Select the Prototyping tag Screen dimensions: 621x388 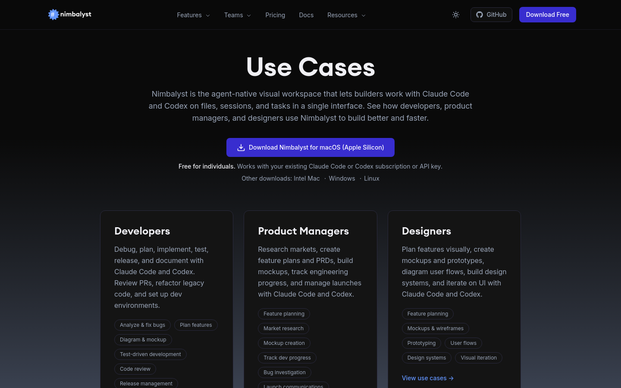421,343
